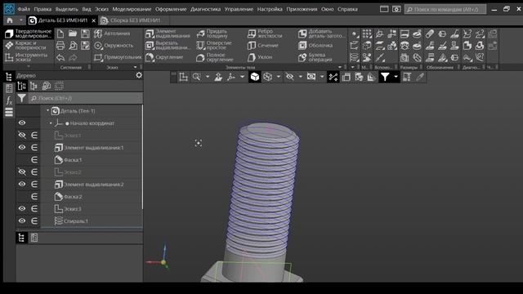Select Каркас и поверхности tool set
The width and height of the screenshot is (523, 294).
point(29,46)
